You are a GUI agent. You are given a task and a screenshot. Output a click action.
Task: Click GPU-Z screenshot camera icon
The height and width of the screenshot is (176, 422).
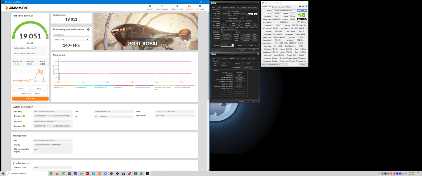point(300,6)
